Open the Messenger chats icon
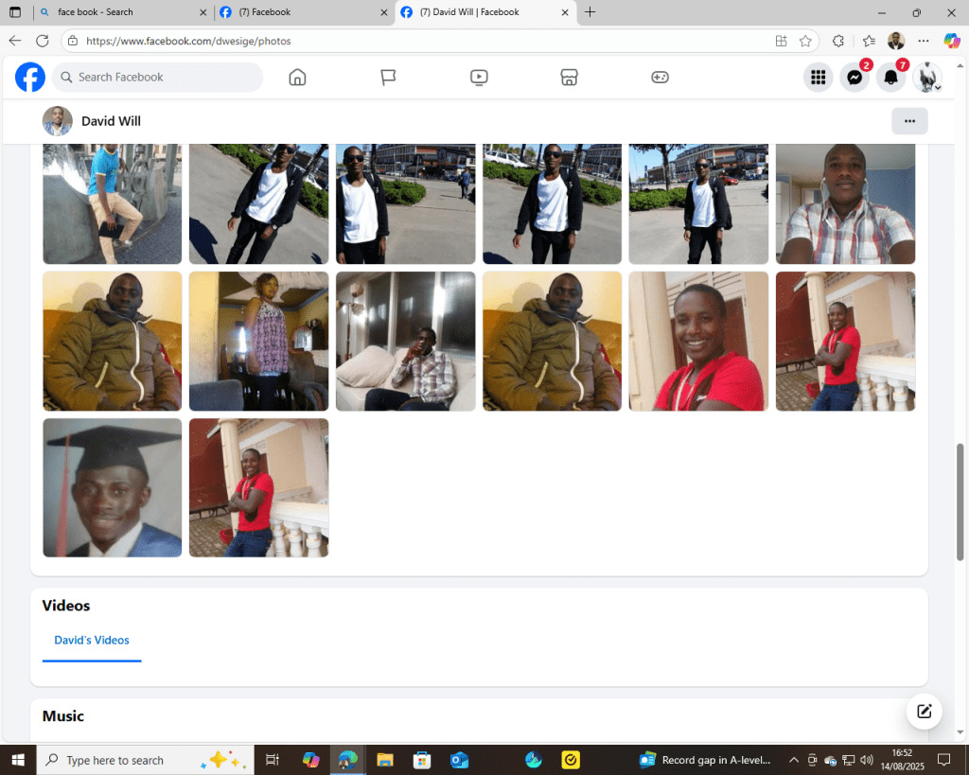Viewport: 969px width, 775px height. point(854,78)
